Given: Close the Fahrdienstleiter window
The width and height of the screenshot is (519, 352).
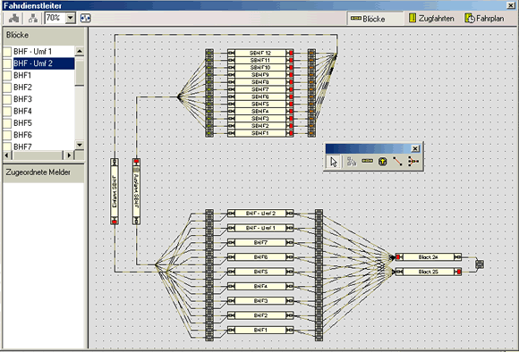Looking at the screenshot, I should (511, 5).
